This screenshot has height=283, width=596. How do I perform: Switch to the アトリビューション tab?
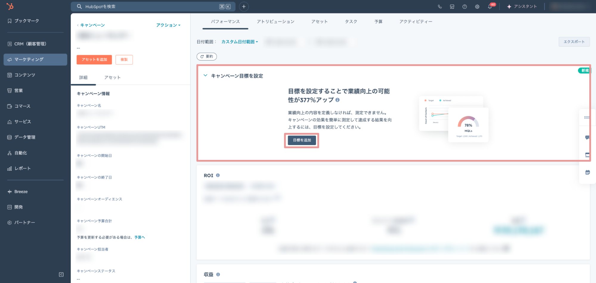[275, 21]
